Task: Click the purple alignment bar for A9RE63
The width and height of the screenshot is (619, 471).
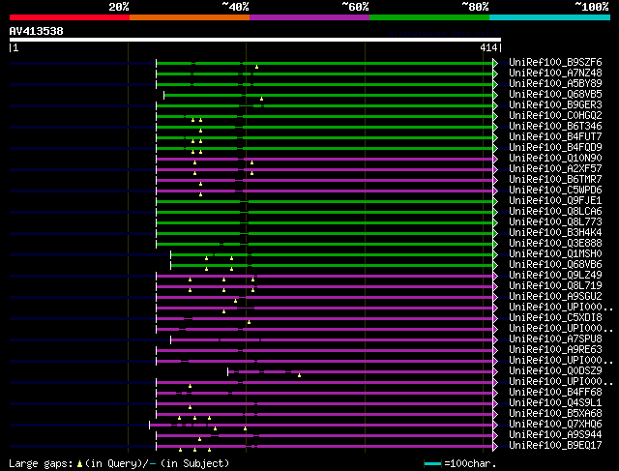Action: 325,350
